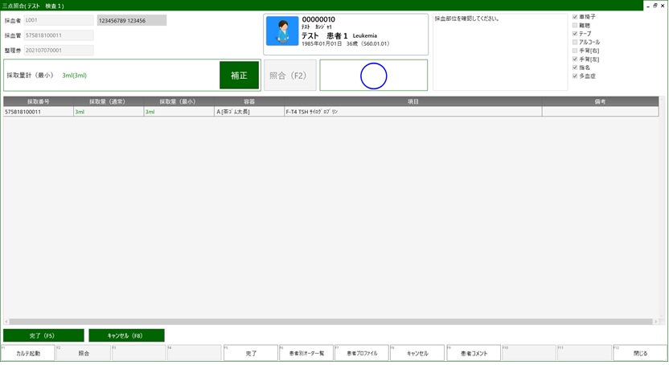Enable the 難聴 checkbox
The width and height of the screenshot is (669, 365).
(x=575, y=25)
